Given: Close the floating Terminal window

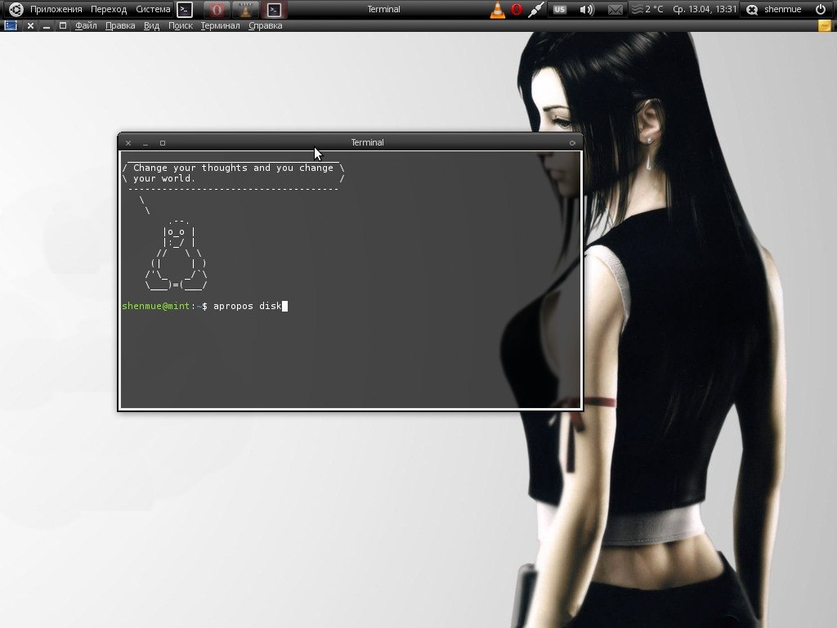Looking at the screenshot, I should [x=128, y=143].
